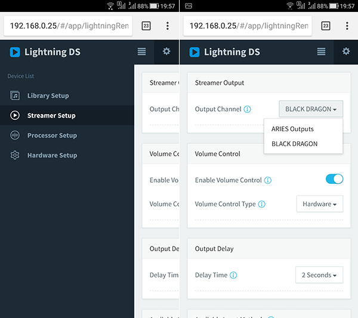Click the Processor Setup waveform icon
Viewport: 358px width, 318px height.
pyautogui.click(x=15, y=135)
